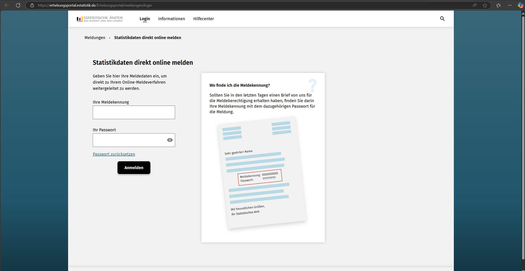
Task: Navigate to the Meldungen breadcrumb
Action: (x=95, y=38)
